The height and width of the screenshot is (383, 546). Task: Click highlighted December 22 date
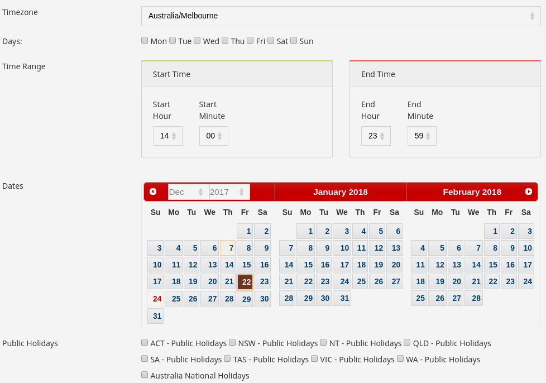[245, 282]
